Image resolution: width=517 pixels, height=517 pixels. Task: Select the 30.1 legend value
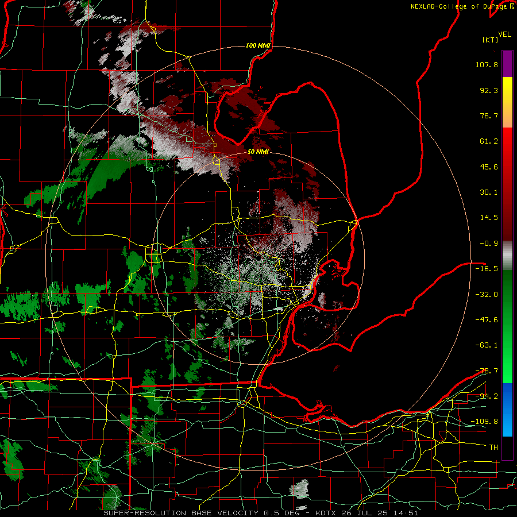click(489, 192)
